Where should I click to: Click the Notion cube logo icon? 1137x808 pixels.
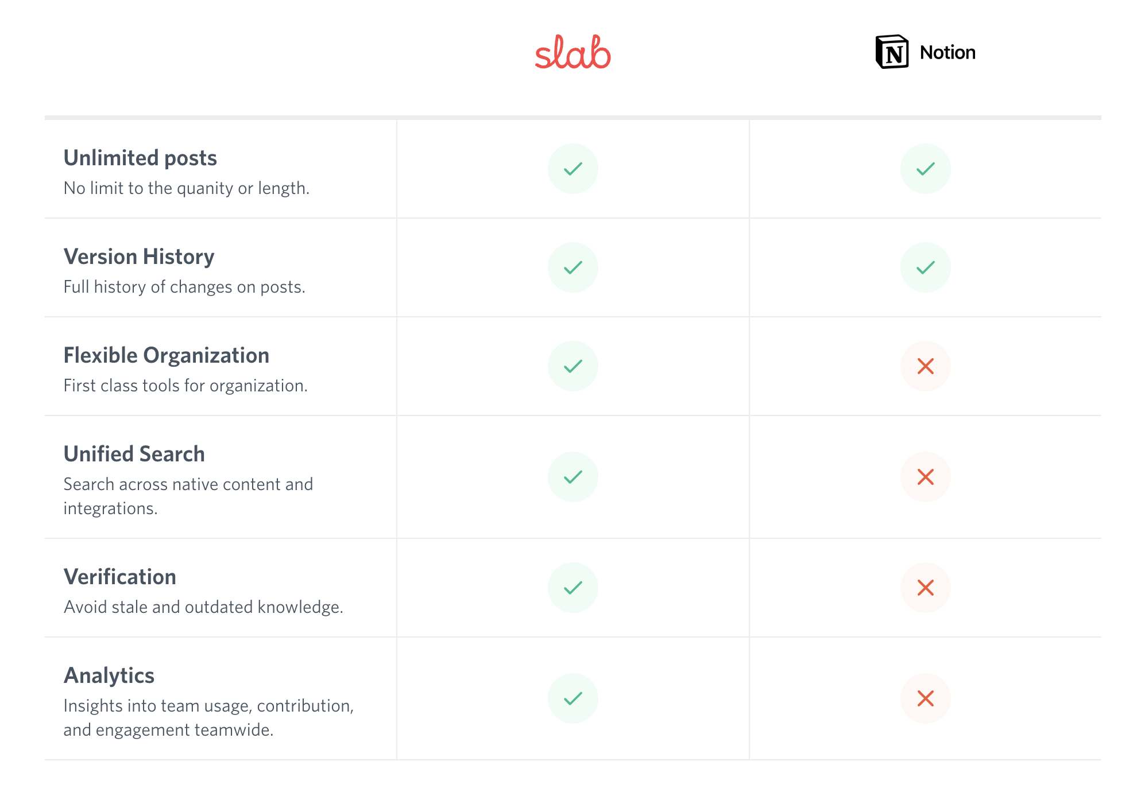[892, 52]
